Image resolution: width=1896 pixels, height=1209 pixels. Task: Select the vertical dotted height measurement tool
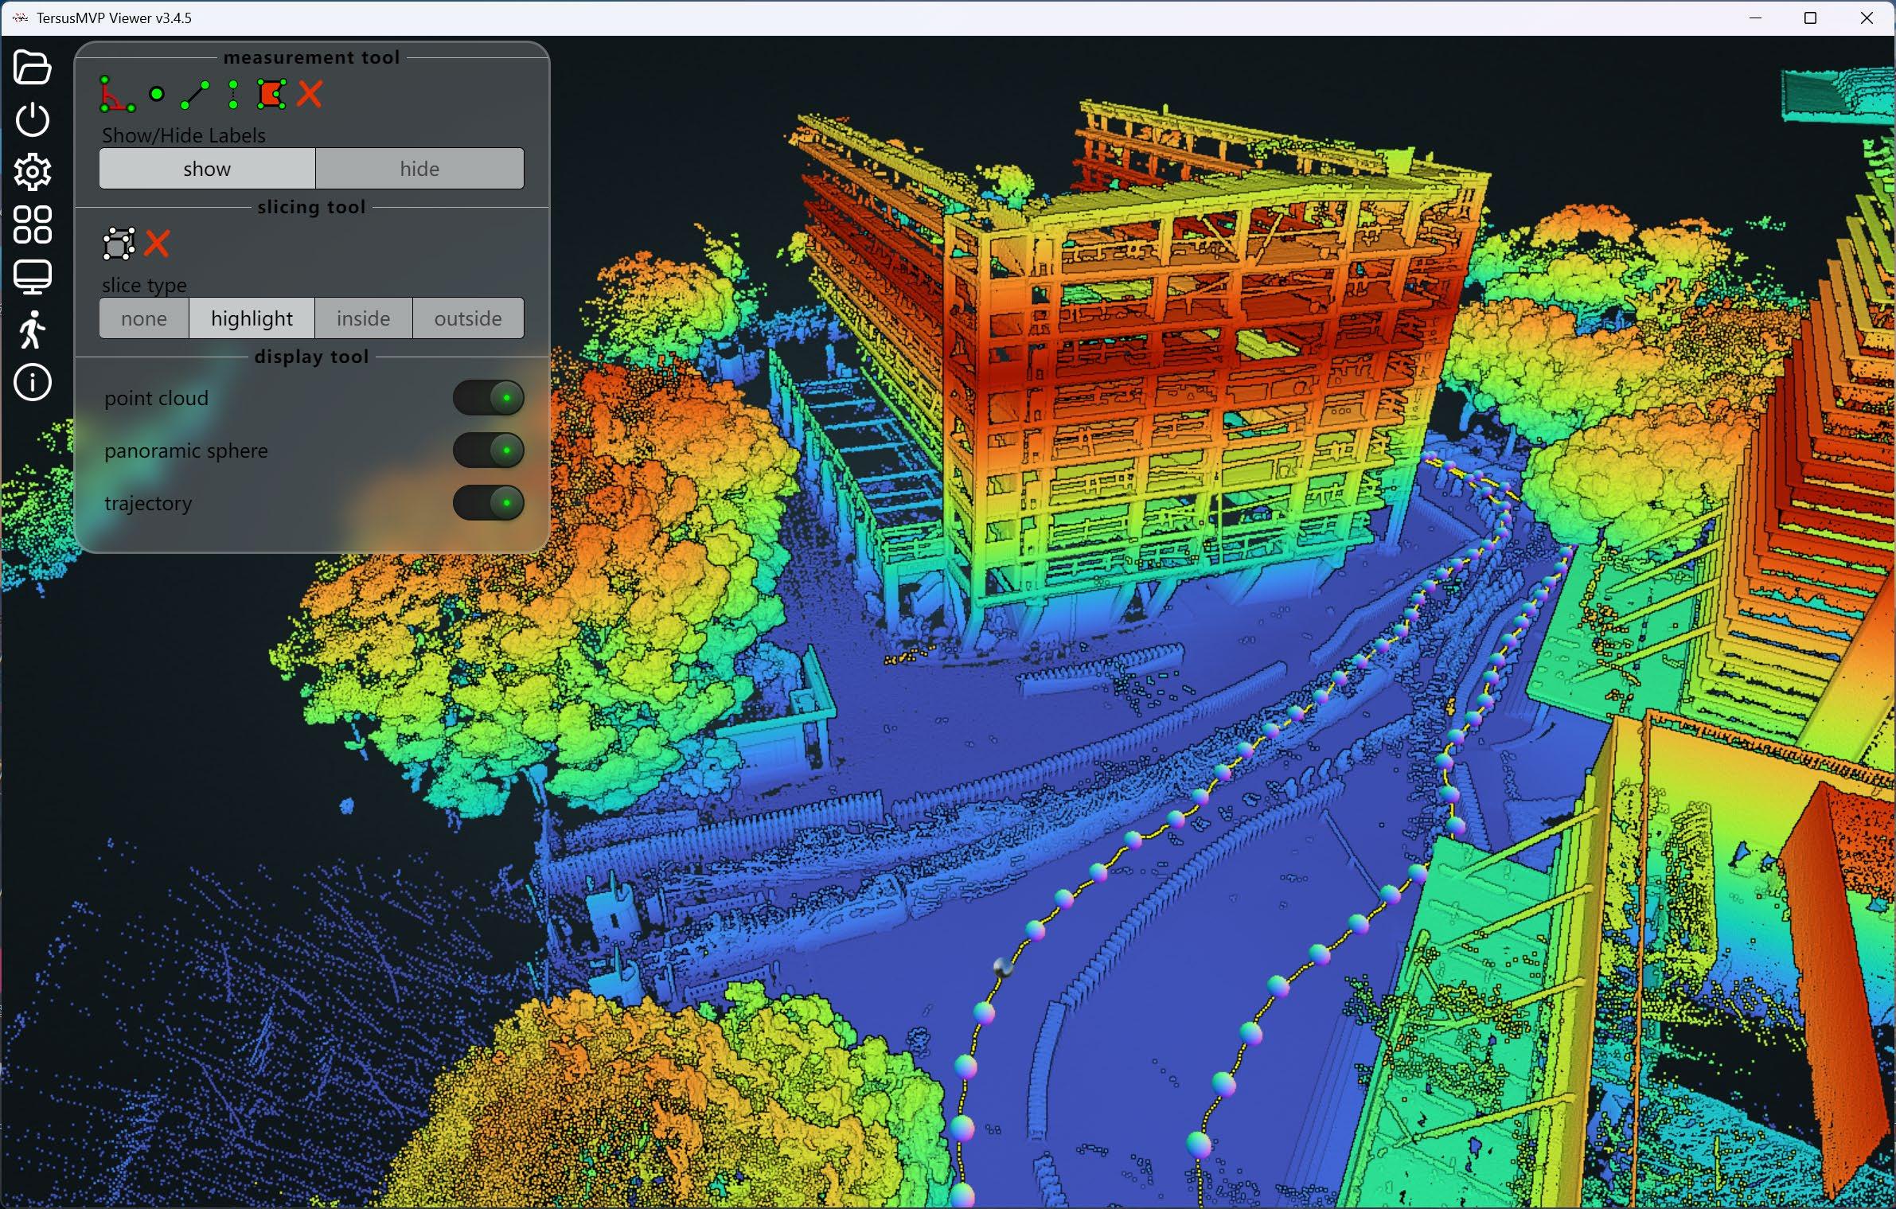(x=233, y=95)
